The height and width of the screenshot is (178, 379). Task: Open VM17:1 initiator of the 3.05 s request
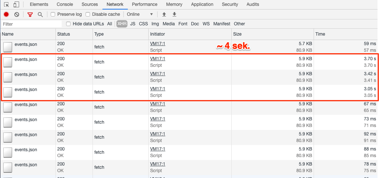click(158, 89)
